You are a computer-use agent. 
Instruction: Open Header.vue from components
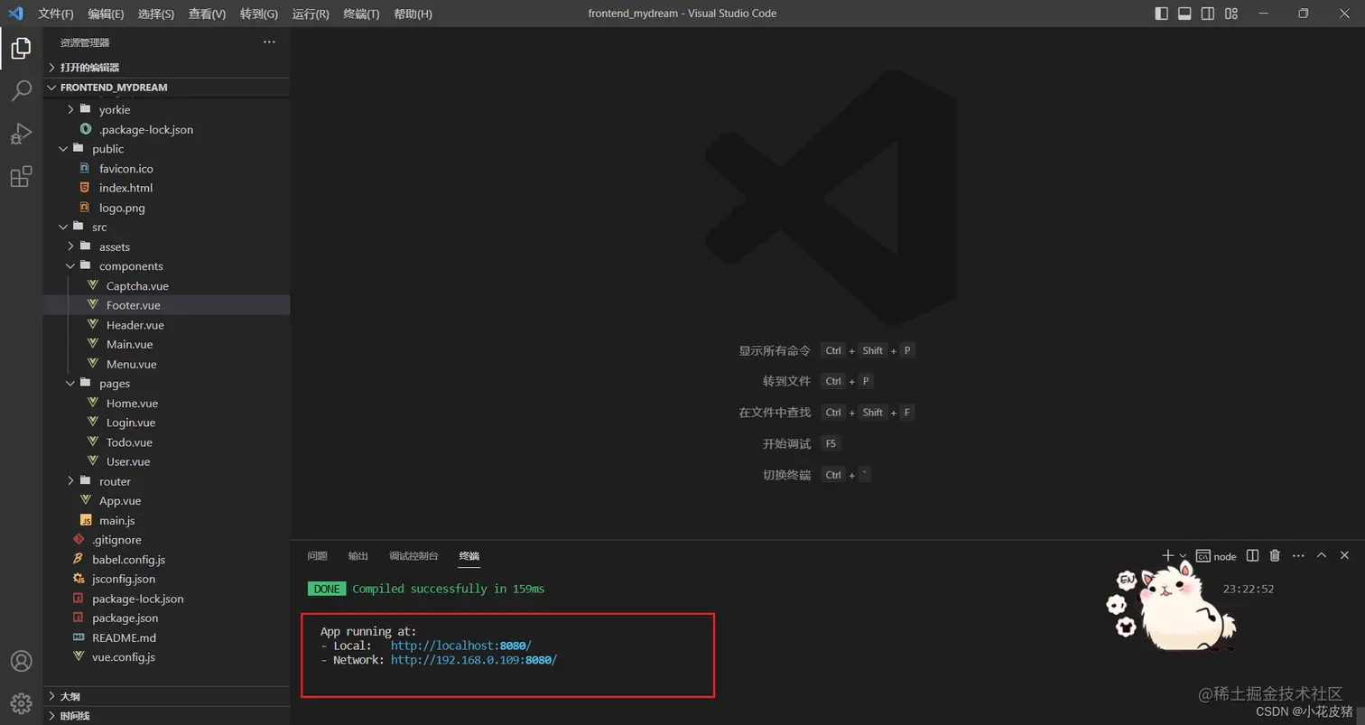click(x=167, y=325)
